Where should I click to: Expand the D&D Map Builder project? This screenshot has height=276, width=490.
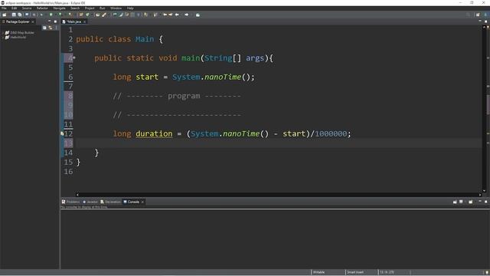(3, 32)
